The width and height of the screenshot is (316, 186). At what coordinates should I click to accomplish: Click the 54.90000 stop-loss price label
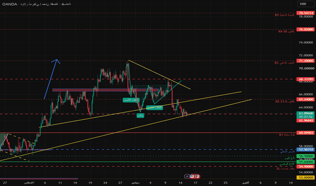[x=306, y=166]
